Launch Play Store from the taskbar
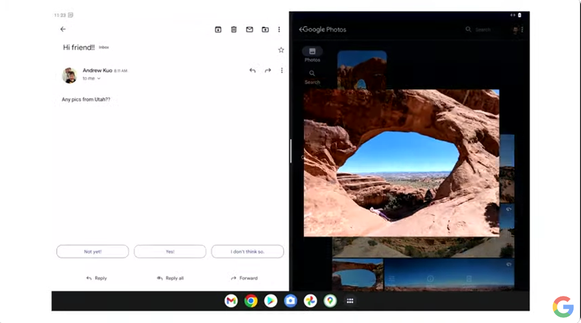This screenshot has width=581, height=323. [x=271, y=301]
